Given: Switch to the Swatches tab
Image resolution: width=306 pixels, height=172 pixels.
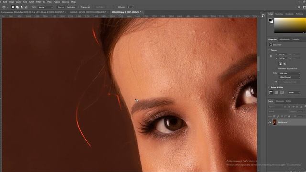Looking at the screenshot, I should (x=279, y=14).
